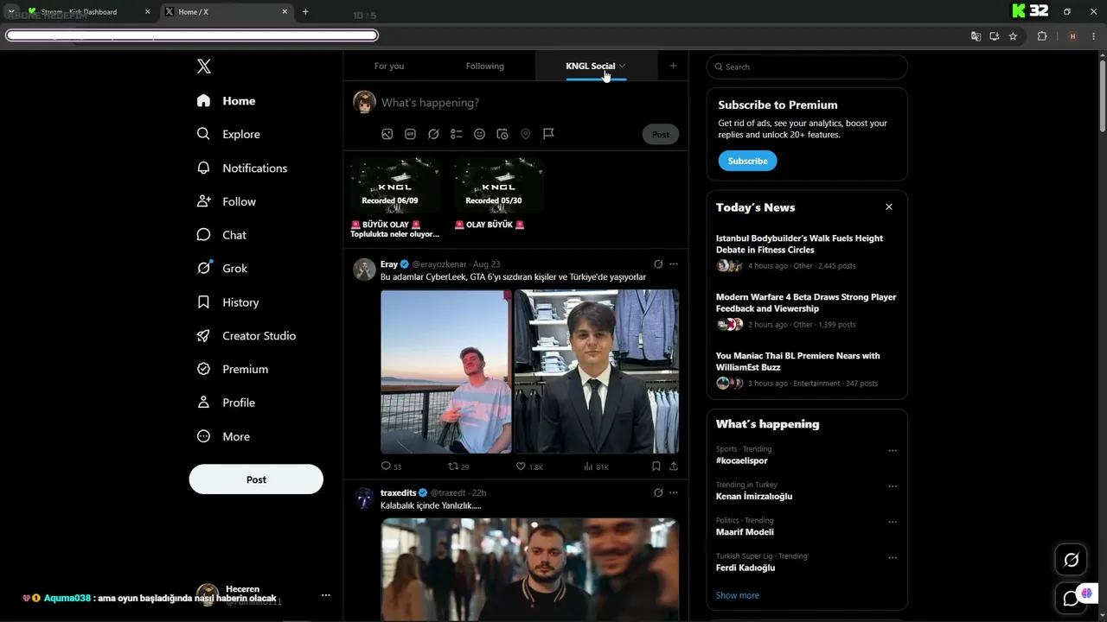1107x622 pixels.
Task: Bookmark Eray's post
Action: [x=656, y=466]
